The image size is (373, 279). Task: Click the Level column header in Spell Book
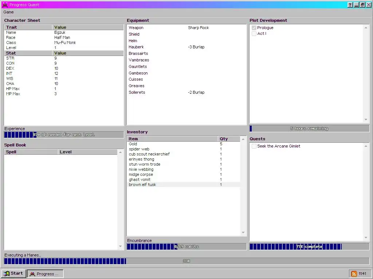87,152
